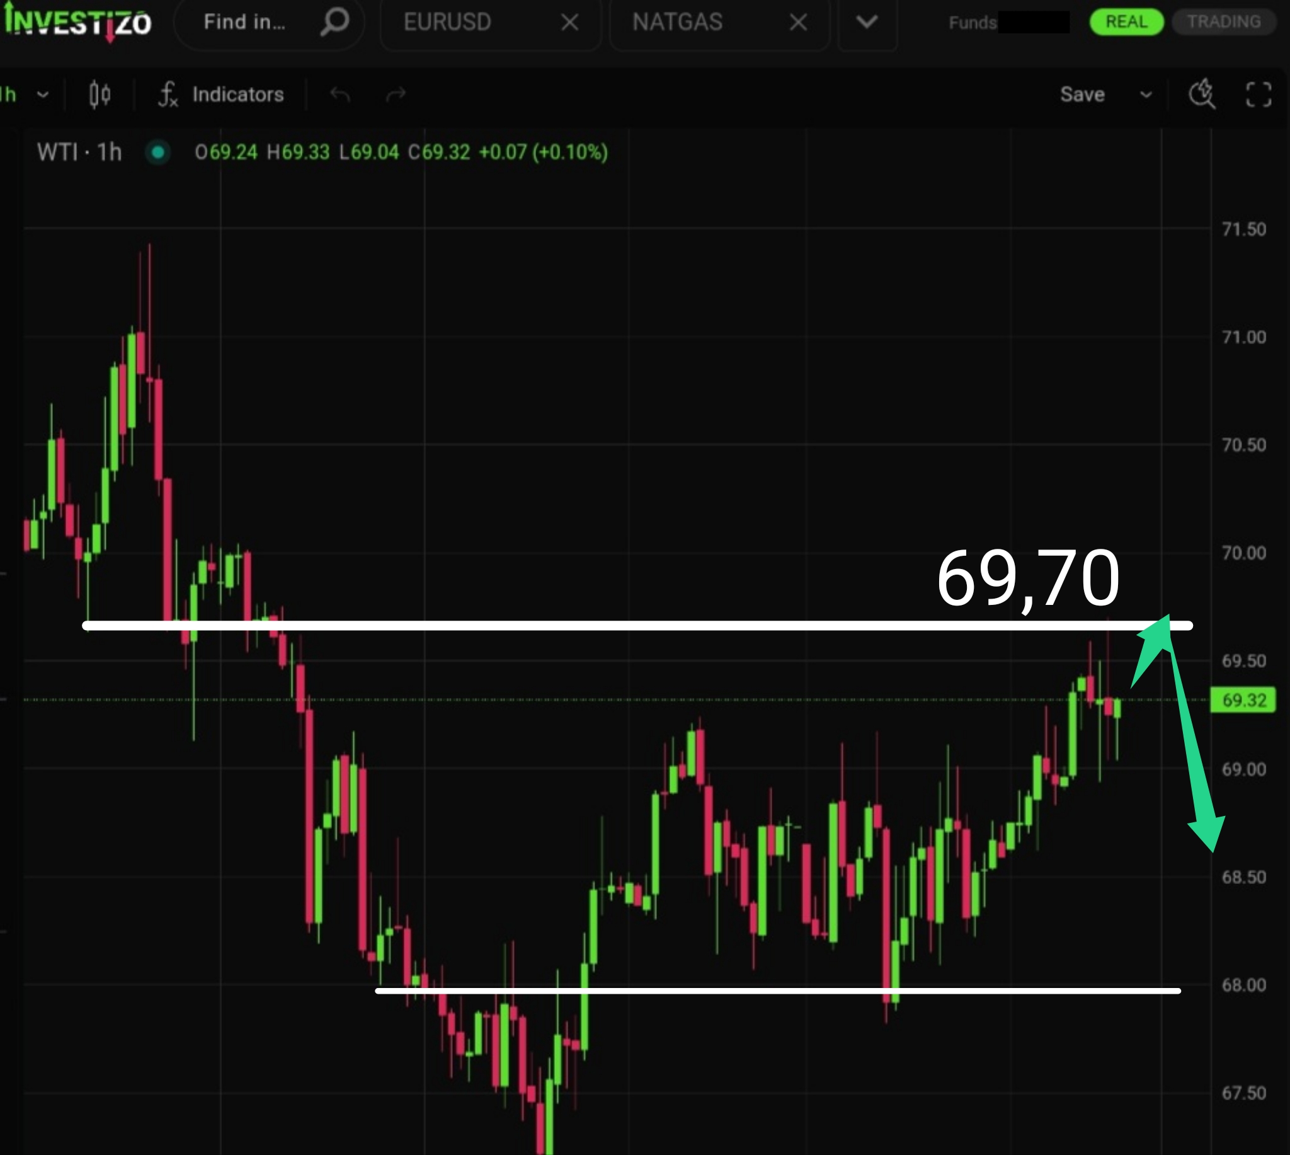Switch to the EURUSD tab
Screen dimensions: 1290x1155
447,22
